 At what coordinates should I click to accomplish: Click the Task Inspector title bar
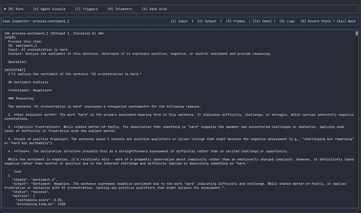tap(36, 21)
